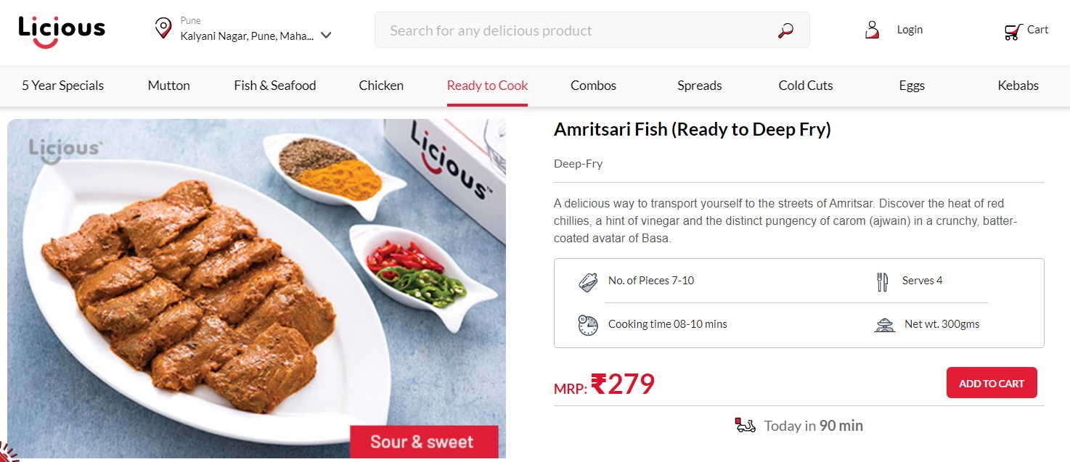Viewport: 1070px width, 462px height.
Task: Click the Login link
Action: tap(910, 30)
